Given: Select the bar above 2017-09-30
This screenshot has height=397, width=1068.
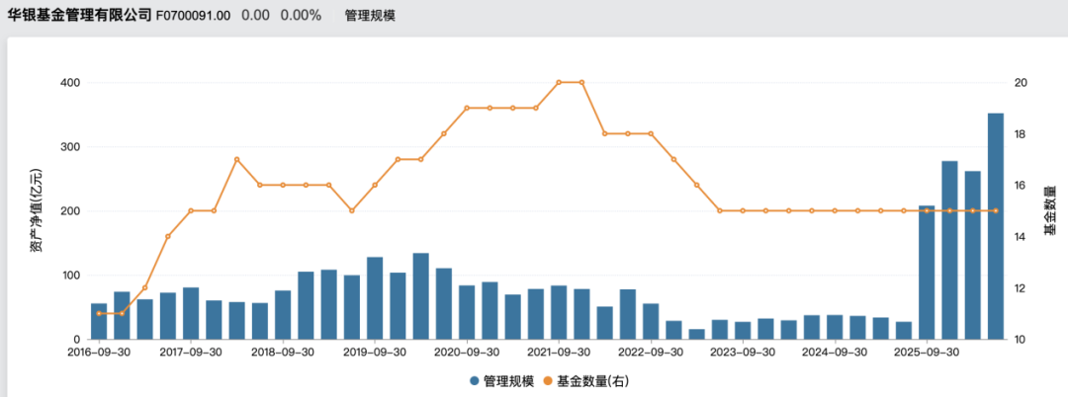Looking at the screenshot, I should [x=191, y=313].
